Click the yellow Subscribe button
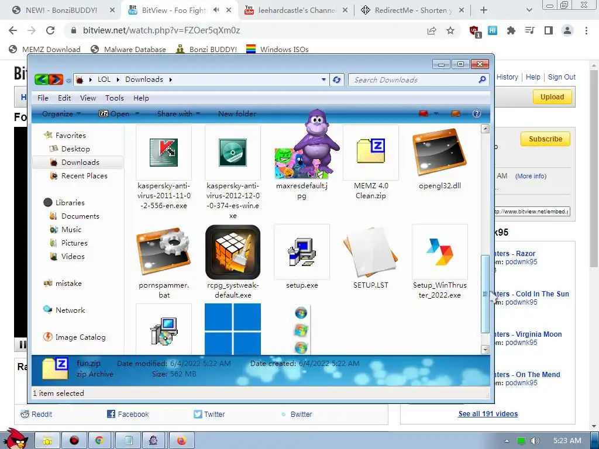This screenshot has width=599, height=449. [x=545, y=139]
